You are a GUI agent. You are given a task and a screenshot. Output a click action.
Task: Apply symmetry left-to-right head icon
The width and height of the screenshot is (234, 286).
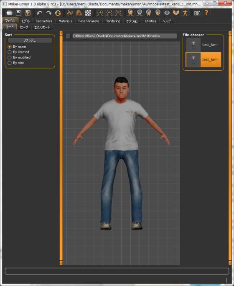coord(109,13)
